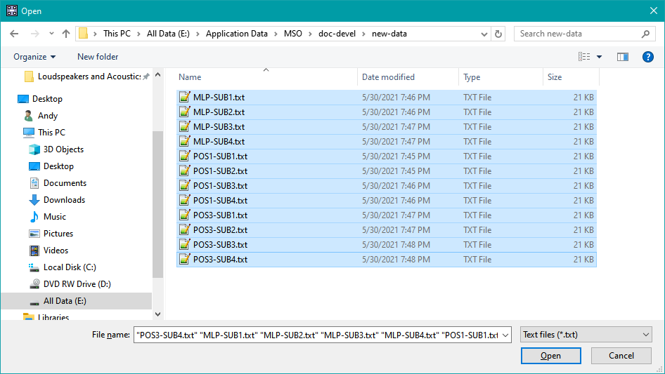Sort by Date modified column
Screen dimensions: 665x374
coord(408,77)
